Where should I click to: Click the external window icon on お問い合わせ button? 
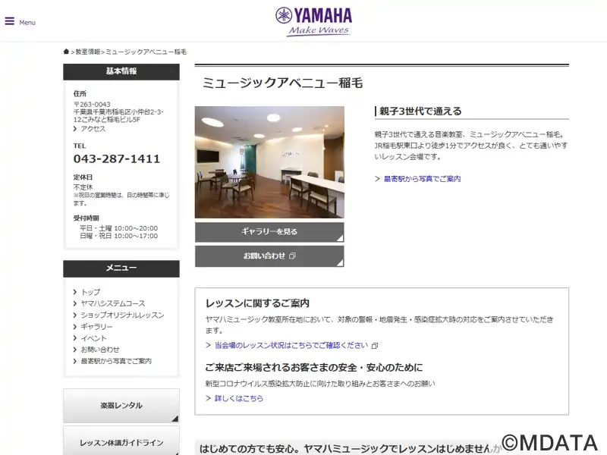pyautogui.click(x=292, y=256)
